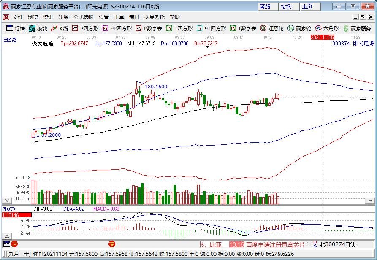This screenshot has width=377, height=260.
Task: Select the T四方形 time square tool
Action: point(179,28)
